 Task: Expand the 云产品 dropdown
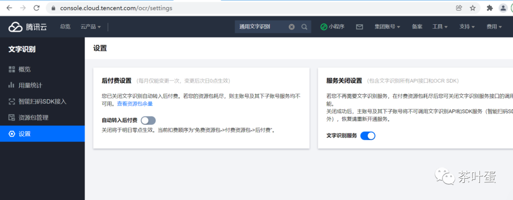91,27
